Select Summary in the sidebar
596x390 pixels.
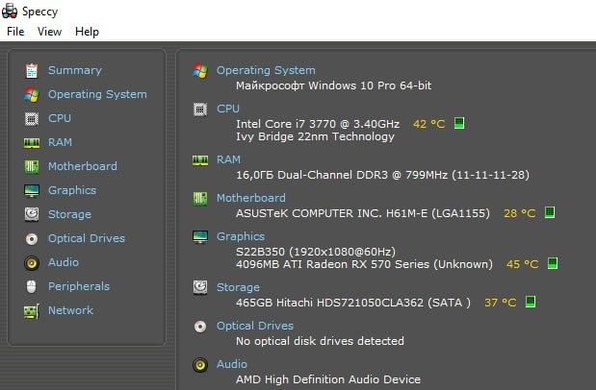(x=75, y=70)
